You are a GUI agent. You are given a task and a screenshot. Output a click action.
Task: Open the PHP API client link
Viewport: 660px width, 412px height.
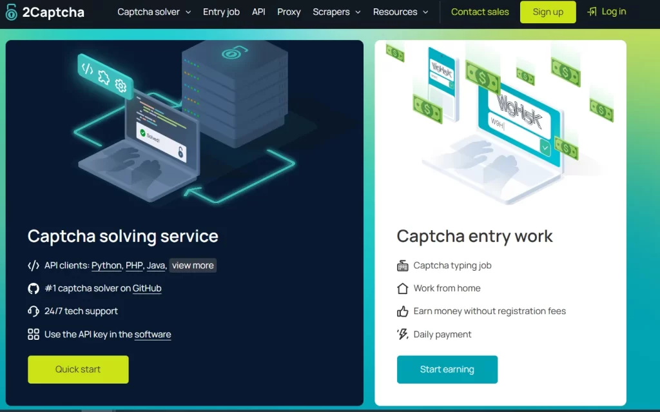(x=134, y=266)
